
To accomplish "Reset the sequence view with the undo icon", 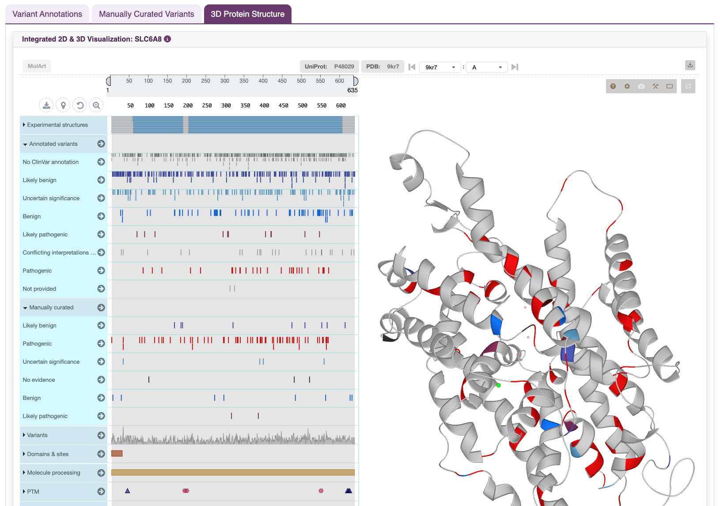I will click(80, 105).
